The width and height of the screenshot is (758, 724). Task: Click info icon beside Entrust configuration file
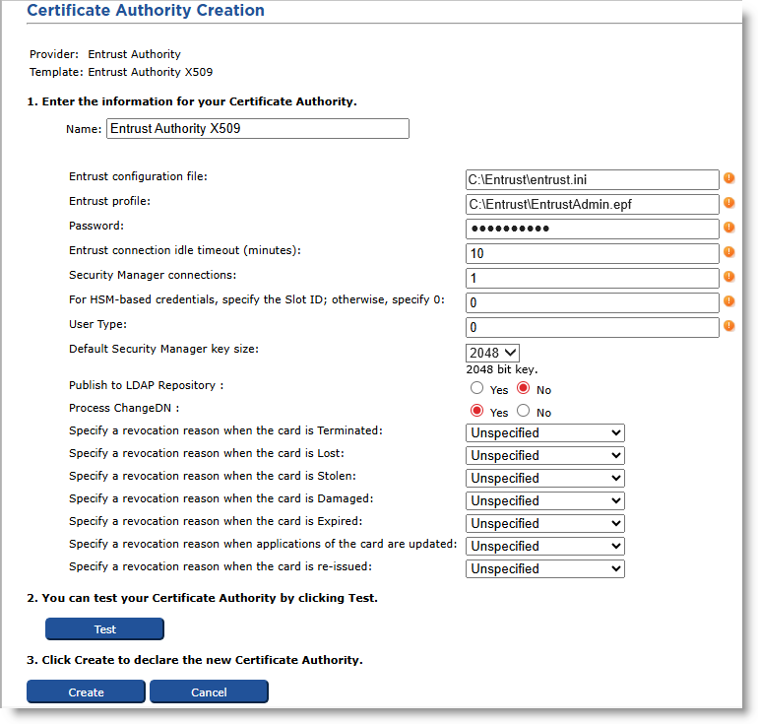pyautogui.click(x=729, y=178)
